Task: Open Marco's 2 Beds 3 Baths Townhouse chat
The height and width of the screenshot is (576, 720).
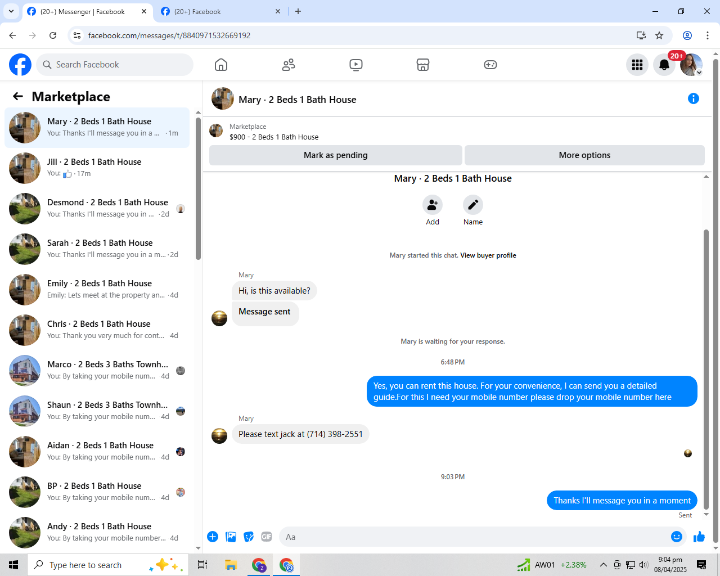Action: click(x=97, y=371)
